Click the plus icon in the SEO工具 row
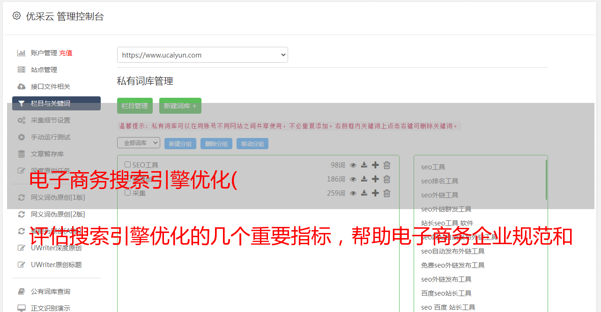Image resolution: width=601 pixels, height=312 pixels. point(375,165)
